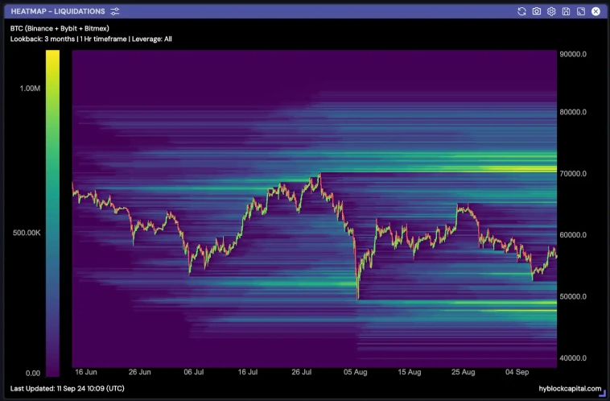610x401 pixels.
Task: Expand the heatmap panel to fullscreen
Action: click(580, 11)
